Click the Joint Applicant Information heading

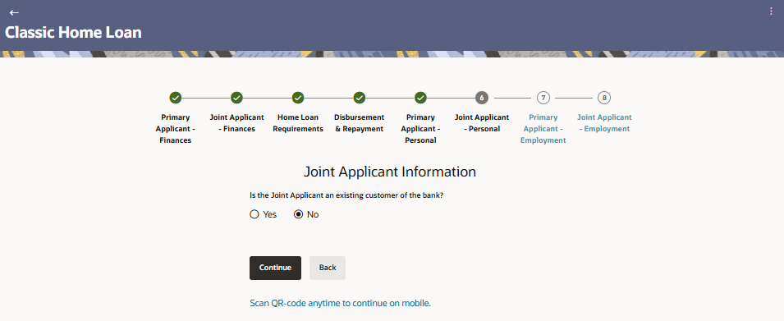390,172
